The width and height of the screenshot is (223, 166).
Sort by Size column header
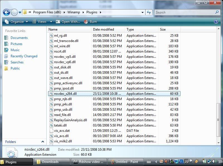pos(169,29)
